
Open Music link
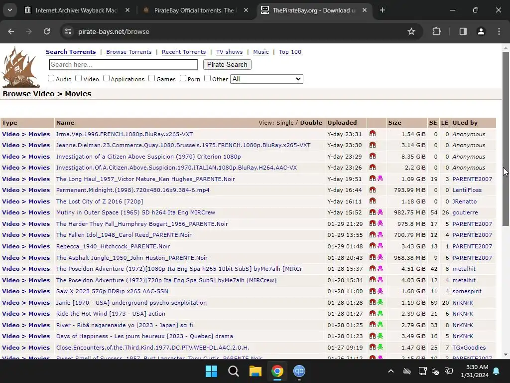[261, 52]
